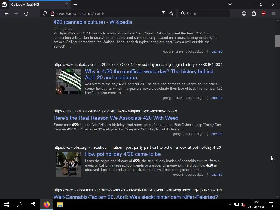
Task: List all tabs dropdown arrow
Action: pos(230,4)
